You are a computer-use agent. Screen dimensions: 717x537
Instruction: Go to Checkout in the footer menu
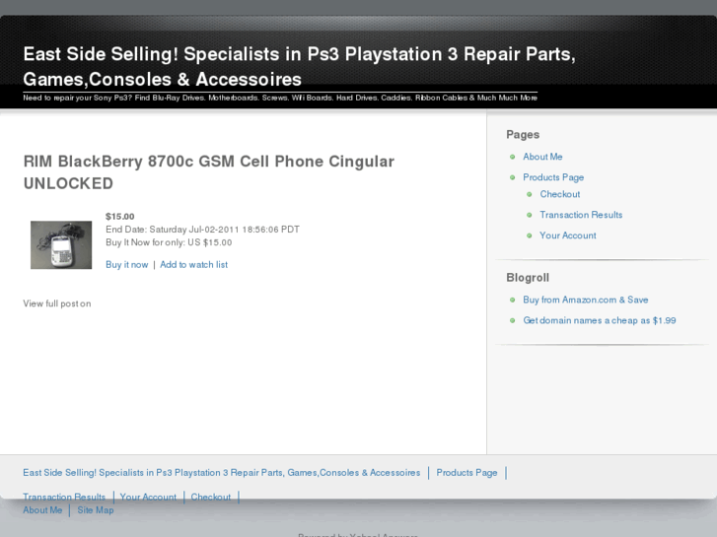211,498
